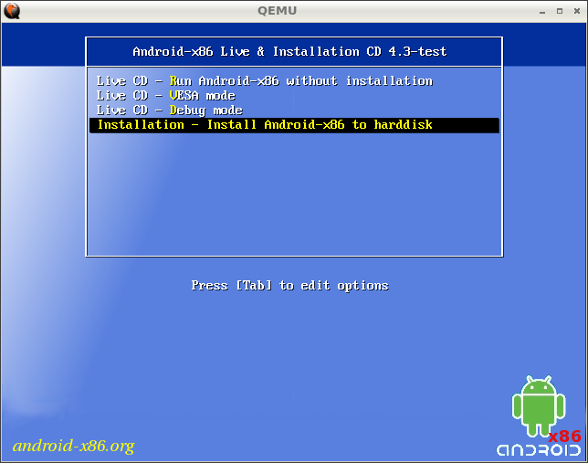Click the android-x86.org link text

pyautogui.click(x=73, y=446)
